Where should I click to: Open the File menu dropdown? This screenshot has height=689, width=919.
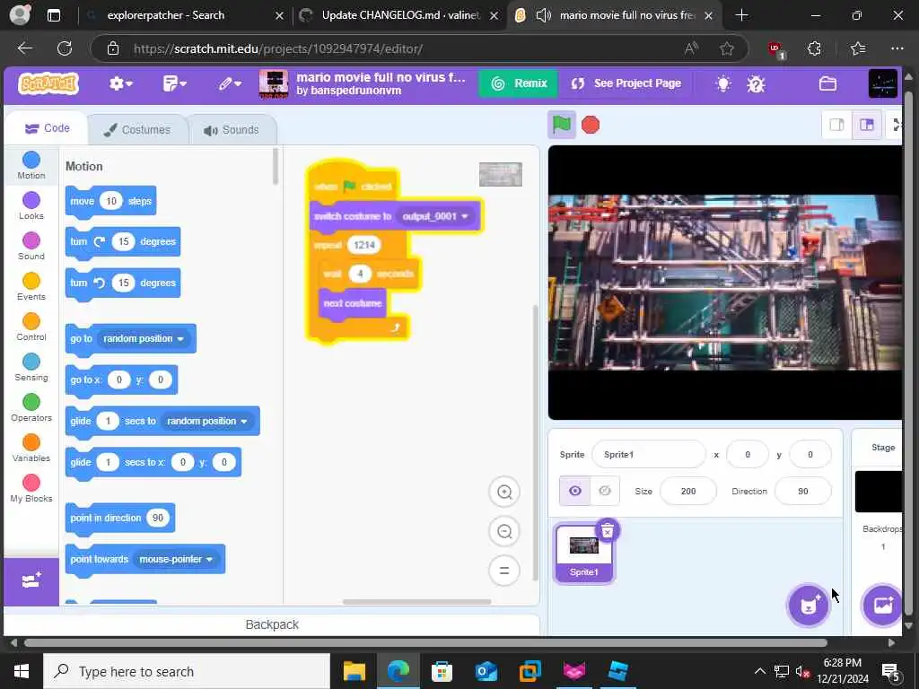point(174,83)
